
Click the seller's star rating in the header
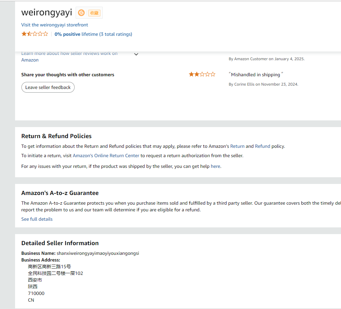click(x=35, y=34)
